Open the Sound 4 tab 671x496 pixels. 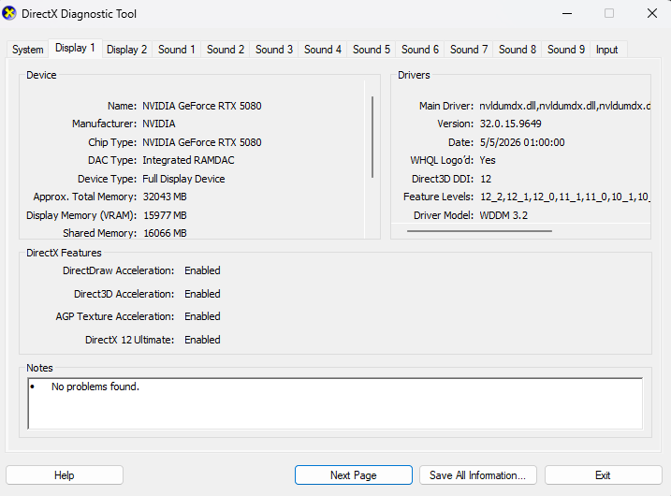click(323, 50)
